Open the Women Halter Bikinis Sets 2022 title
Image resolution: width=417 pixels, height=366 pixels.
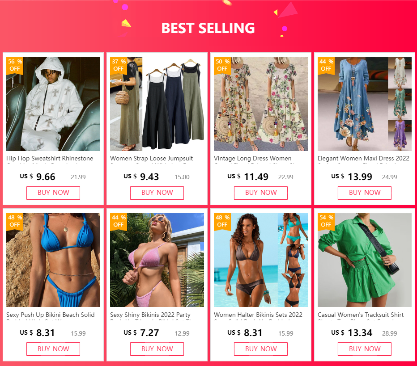point(258,315)
